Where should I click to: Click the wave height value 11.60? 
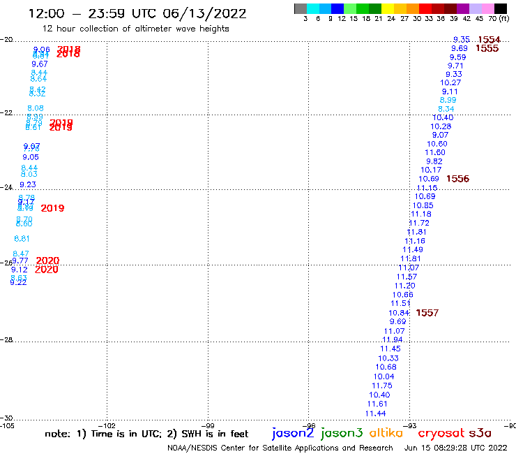tap(435, 153)
